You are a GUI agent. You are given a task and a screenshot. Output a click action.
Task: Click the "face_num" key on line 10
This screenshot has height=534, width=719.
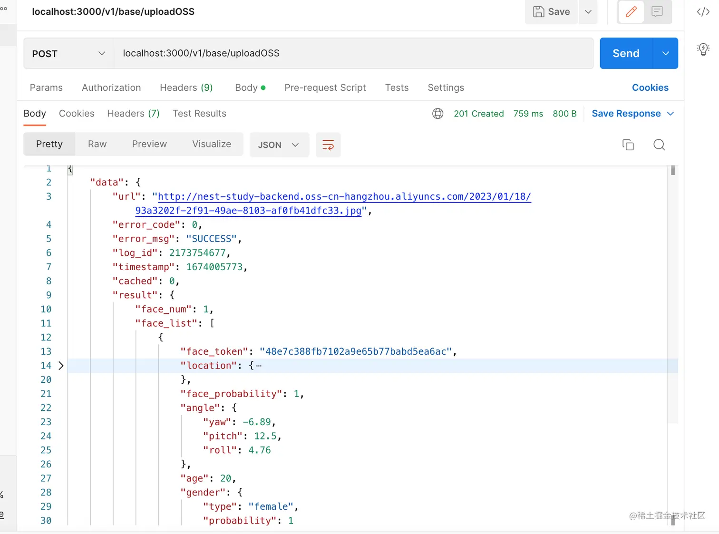click(x=164, y=309)
